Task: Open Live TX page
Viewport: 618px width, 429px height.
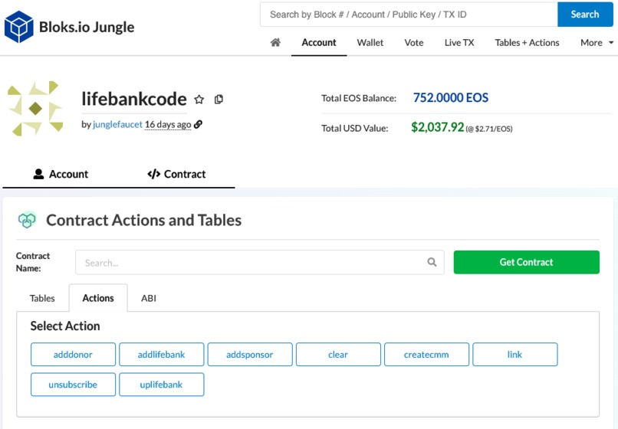Action: pyautogui.click(x=459, y=43)
